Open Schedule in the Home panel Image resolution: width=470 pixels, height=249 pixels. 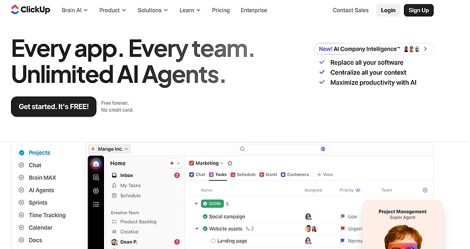click(130, 195)
